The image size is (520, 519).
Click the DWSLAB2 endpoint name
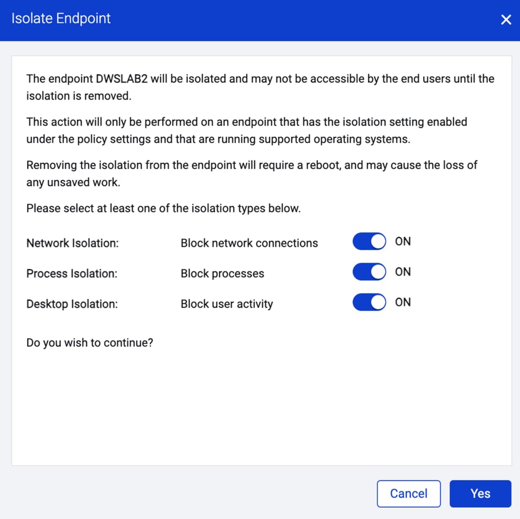[122, 79]
